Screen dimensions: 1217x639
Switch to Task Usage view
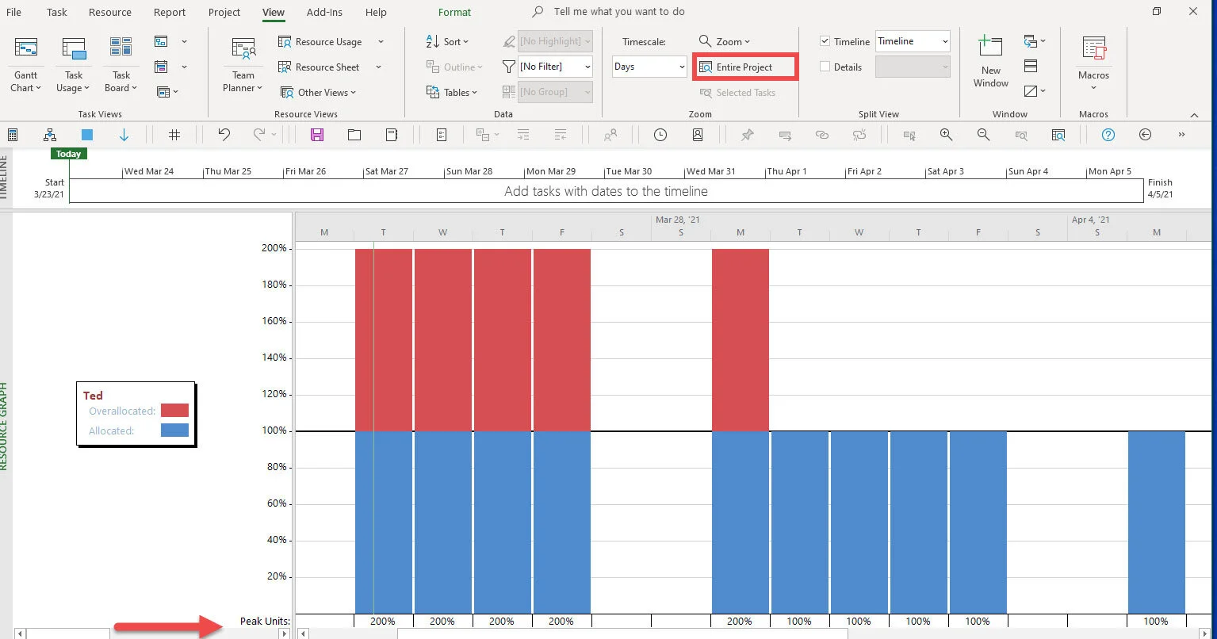pos(73,64)
